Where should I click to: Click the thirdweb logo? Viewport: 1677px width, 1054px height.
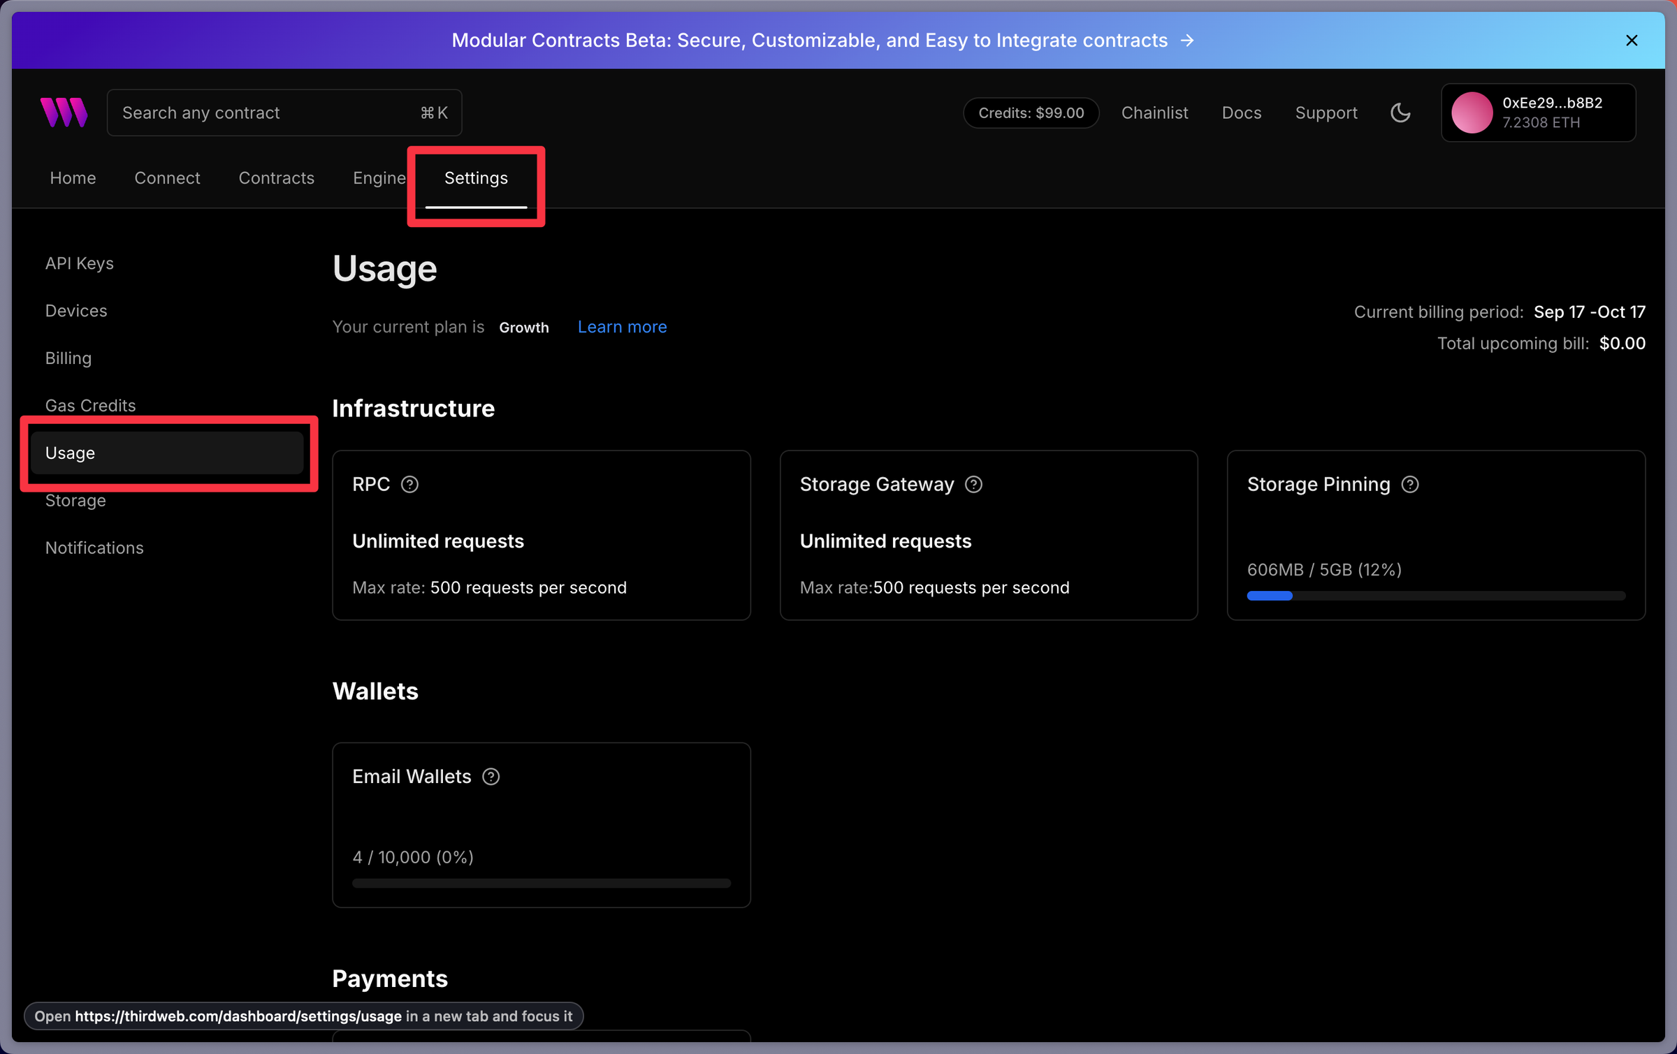tap(64, 112)
